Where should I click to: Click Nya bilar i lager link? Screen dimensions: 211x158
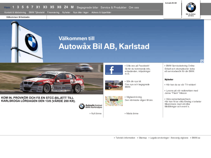(81, 12)
